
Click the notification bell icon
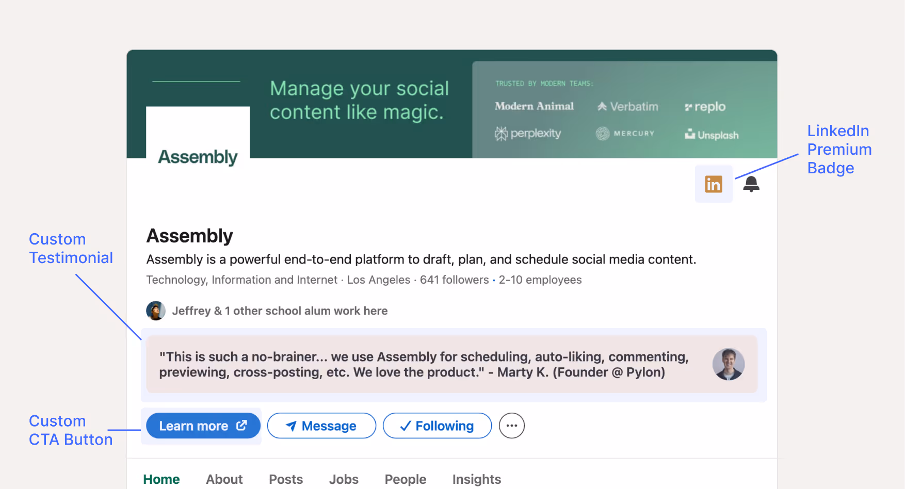click(751, 184)
